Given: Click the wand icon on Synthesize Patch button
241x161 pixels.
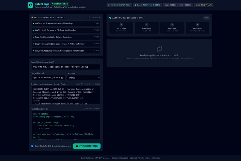Looking at the screenshot, I should (x=77, y=146).
